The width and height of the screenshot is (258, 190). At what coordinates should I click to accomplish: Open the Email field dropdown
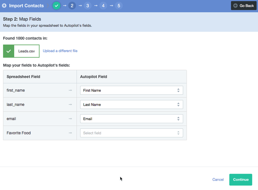tap(132, 118)
